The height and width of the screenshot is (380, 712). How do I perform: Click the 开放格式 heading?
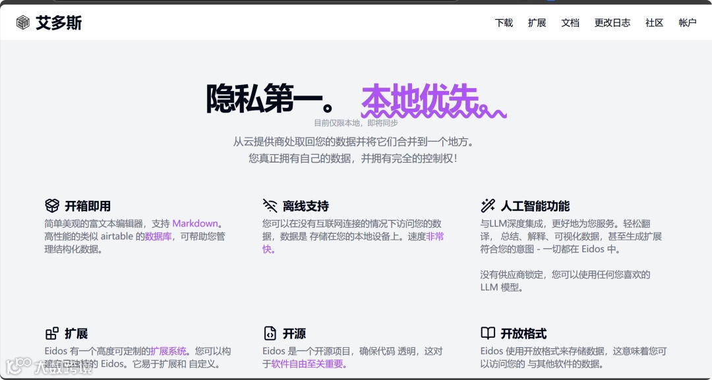pyautogui.click(x=523, y=334)
